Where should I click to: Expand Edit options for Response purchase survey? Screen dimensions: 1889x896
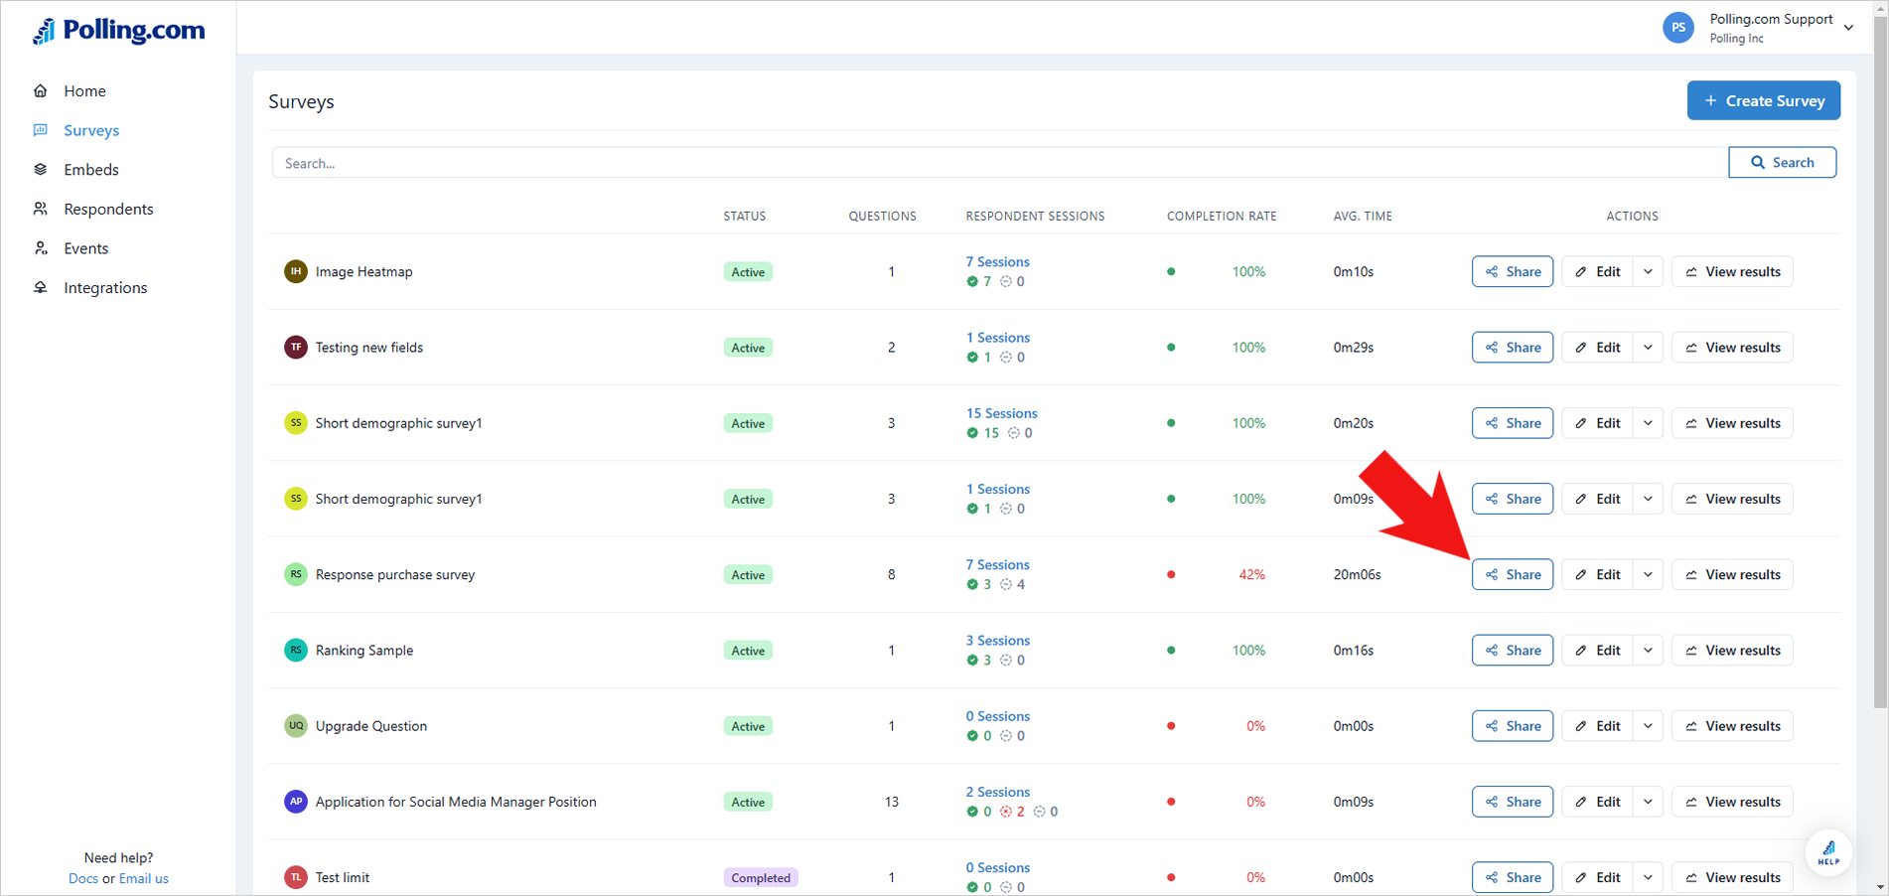tap(1648, 574)
